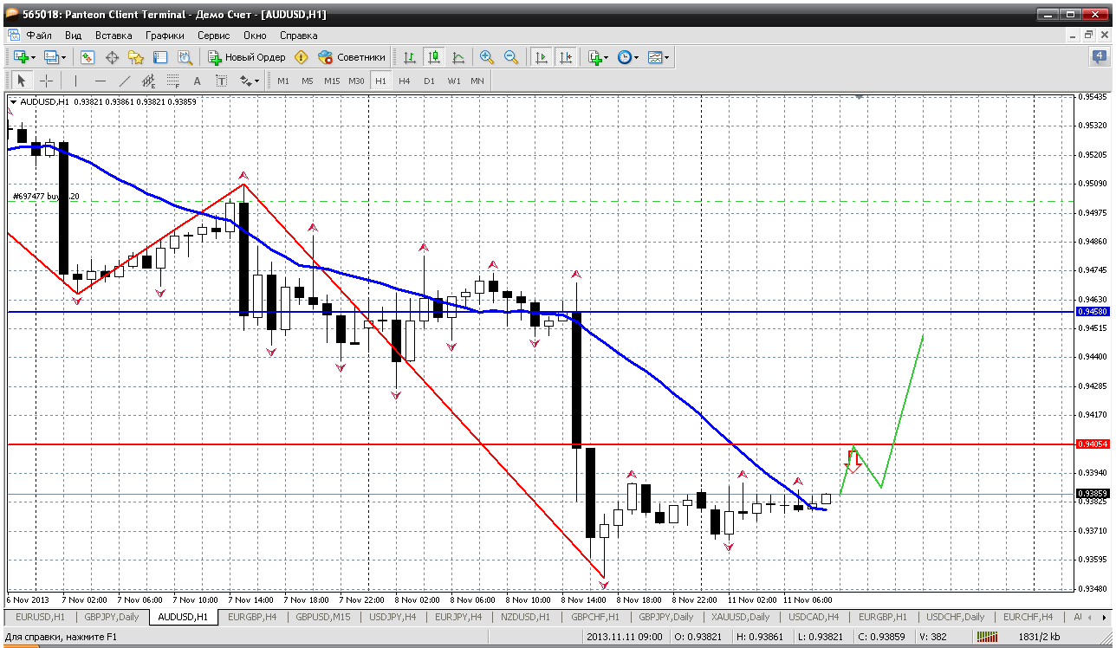Open the Файл menu
Image resolution: width=1116 pixels, height=648 pixels.
[x=39, y=36]
